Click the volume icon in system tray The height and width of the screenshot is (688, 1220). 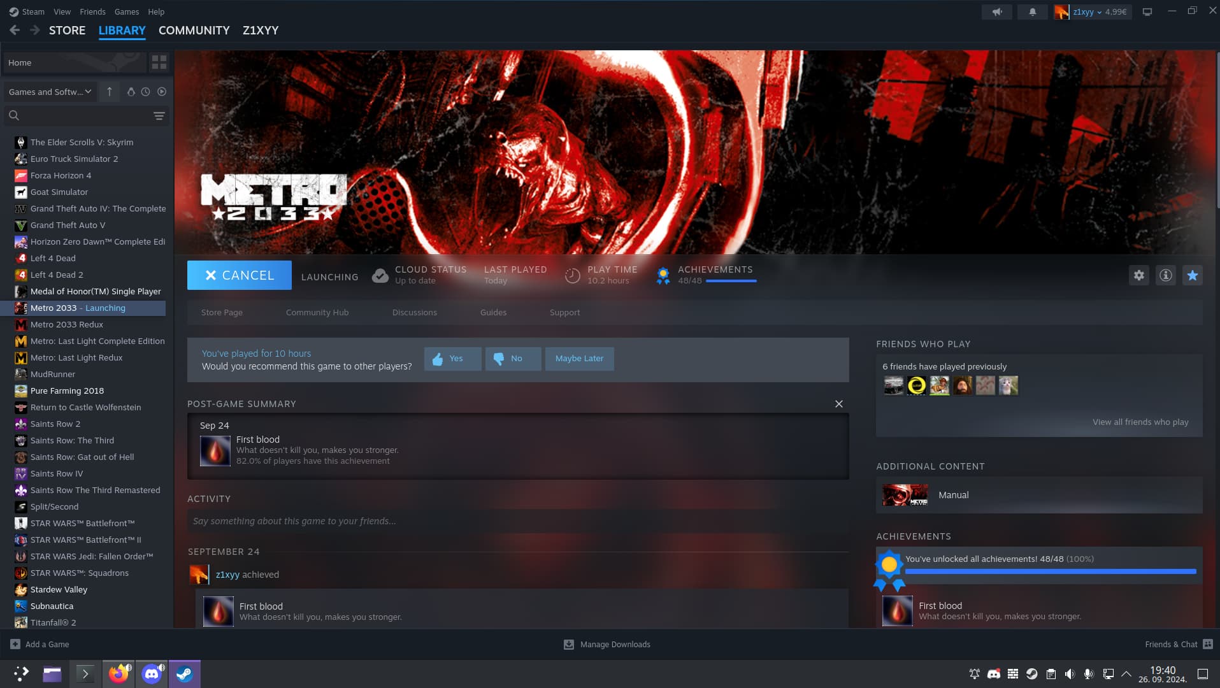coord(1070,674)
